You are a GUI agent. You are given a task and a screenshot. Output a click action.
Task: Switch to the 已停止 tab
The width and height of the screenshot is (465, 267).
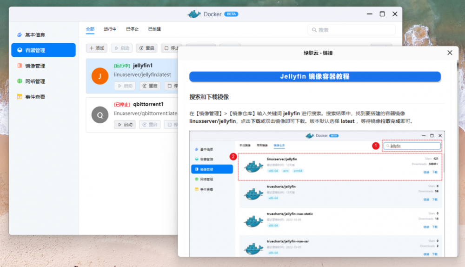132,29
